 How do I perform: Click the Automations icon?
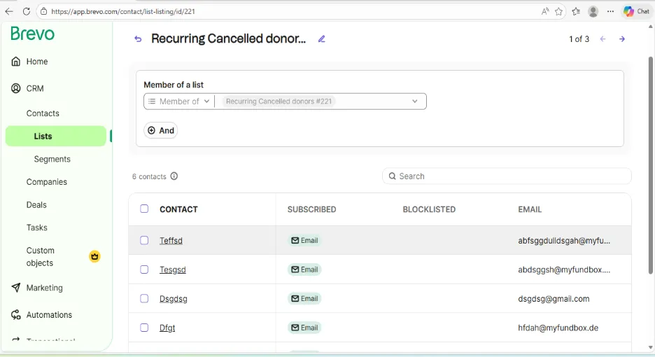[16, 315]
